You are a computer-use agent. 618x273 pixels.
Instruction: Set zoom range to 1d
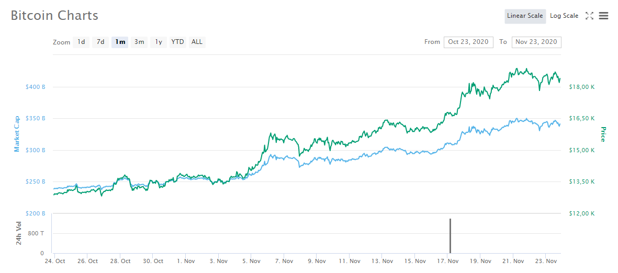coord(81,42)
